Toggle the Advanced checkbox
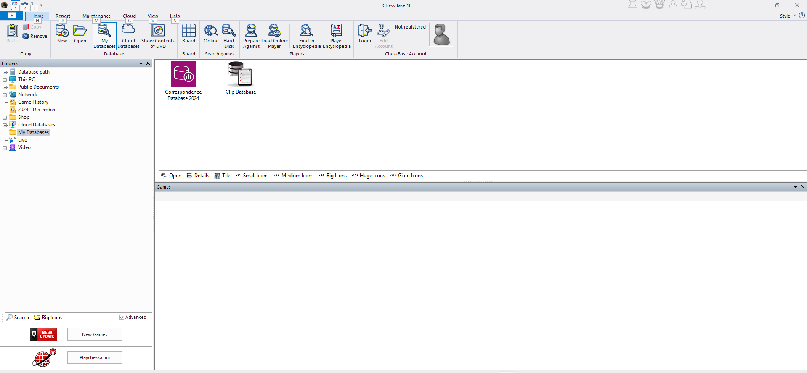The height and width of the screenshot is (373, 807). pos(122,318)
